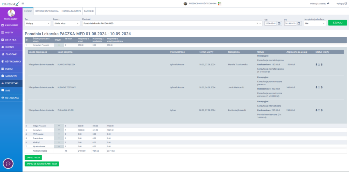Image resolution: width=349 pixels, height=172 pixels.
Task: Expand the Kontrahent visits row
Action: 59,130
